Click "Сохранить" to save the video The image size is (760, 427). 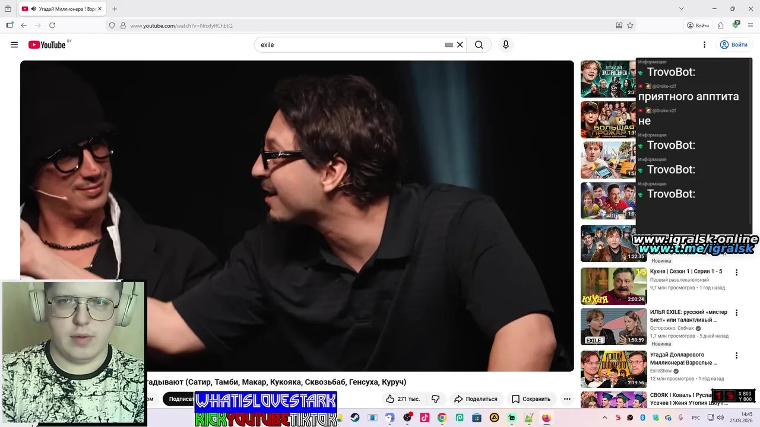click(531, 399)
